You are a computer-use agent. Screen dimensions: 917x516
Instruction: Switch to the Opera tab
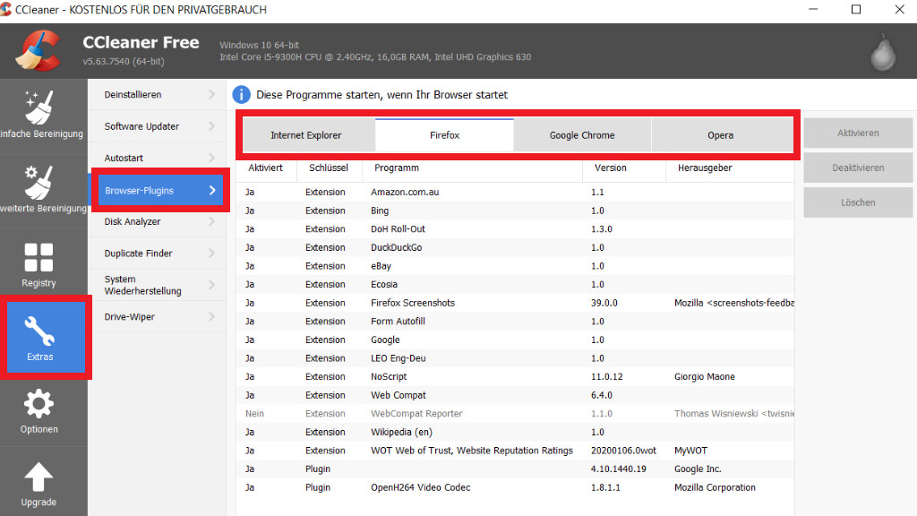pos(720,135)
